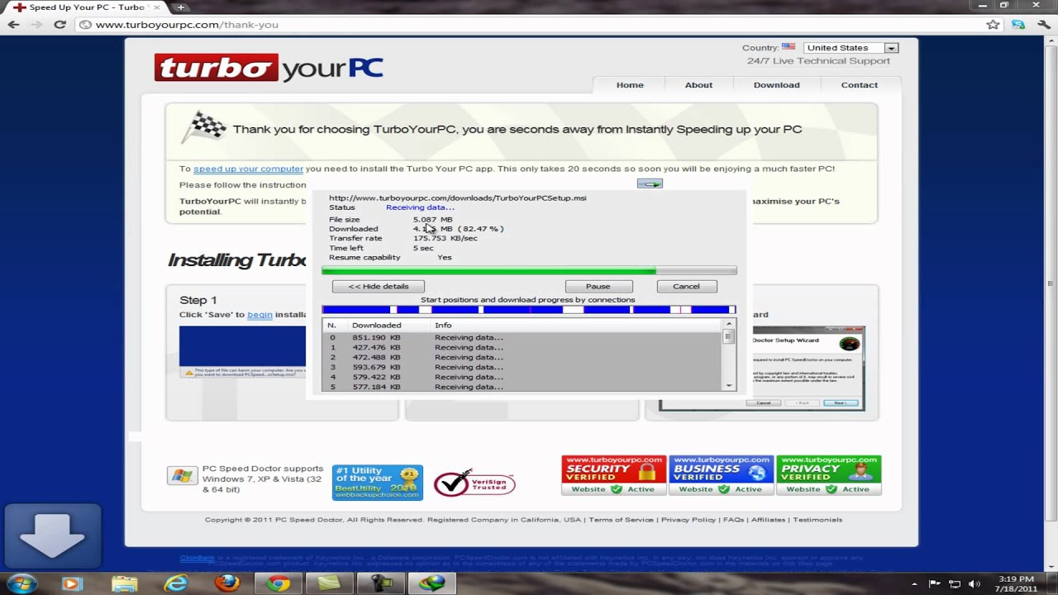Screen dimensions: 1058x595
Task: Click the small green arrow download indicator
Action: [x=650, y=183]
